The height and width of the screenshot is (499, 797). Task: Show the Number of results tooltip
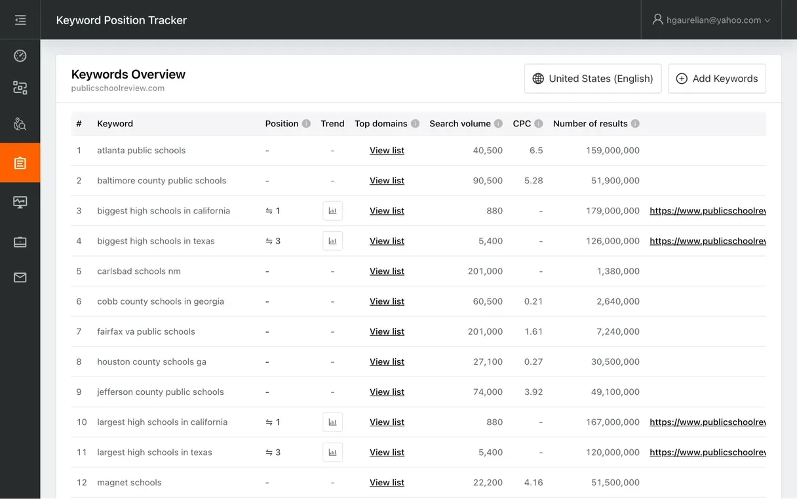[636, 123]
